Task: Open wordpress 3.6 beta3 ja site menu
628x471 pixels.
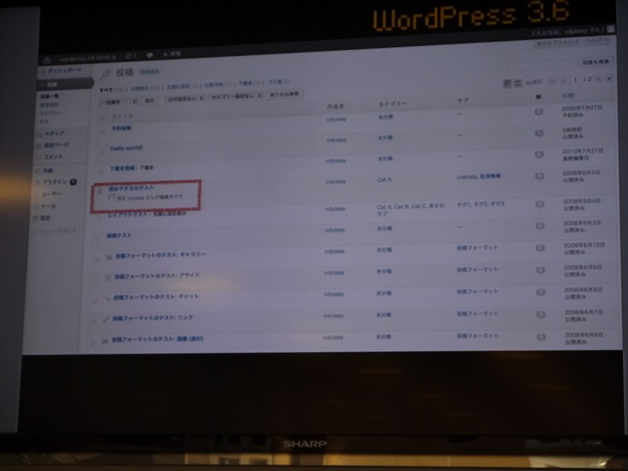Action: pyautogui.click(x=88, y=58)
